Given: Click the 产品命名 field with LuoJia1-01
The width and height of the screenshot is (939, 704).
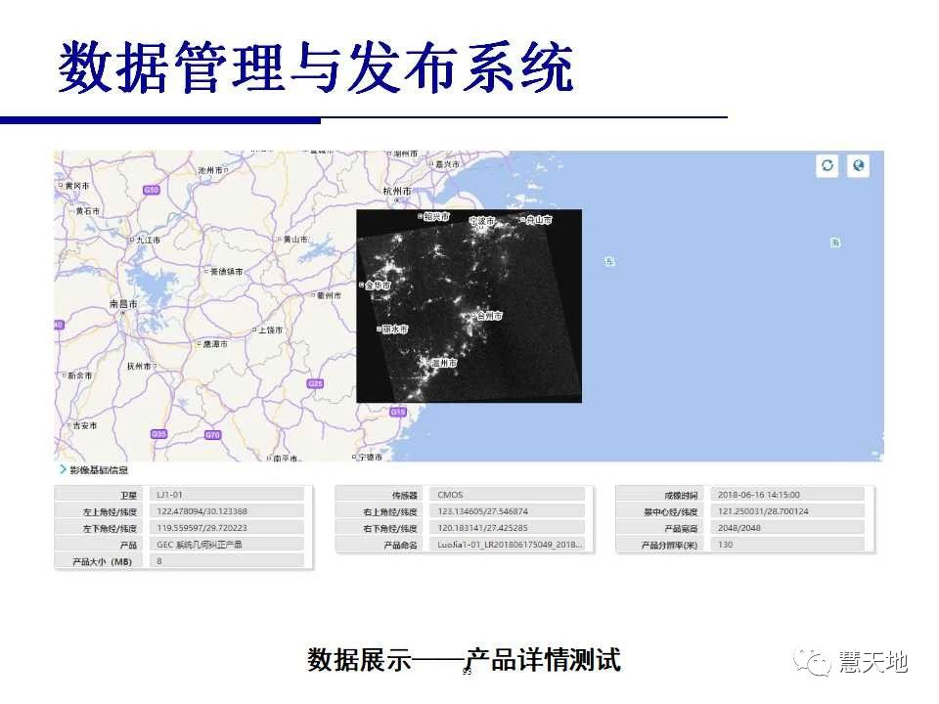Looking at the screenshot, I should [x=509, y=545].
